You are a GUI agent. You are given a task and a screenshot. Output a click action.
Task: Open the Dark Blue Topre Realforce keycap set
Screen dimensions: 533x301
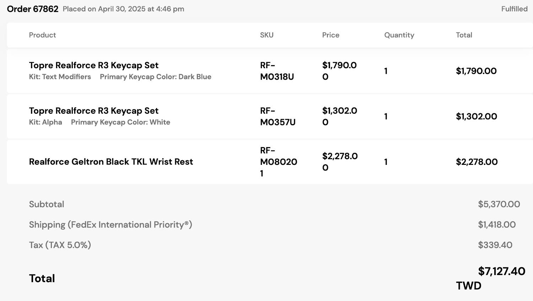(94, 65)
